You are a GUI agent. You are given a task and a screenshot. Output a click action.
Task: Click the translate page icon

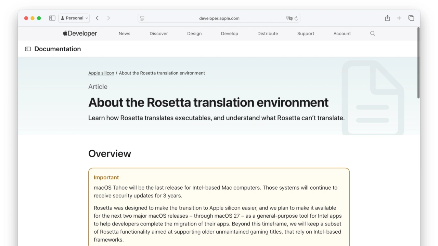pyautogui.click(x=289, y=18)
